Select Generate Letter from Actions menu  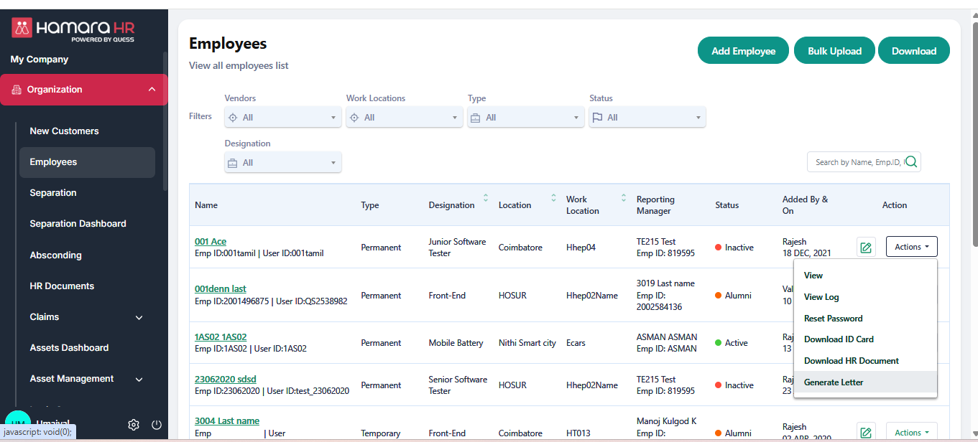pos(834,382)
